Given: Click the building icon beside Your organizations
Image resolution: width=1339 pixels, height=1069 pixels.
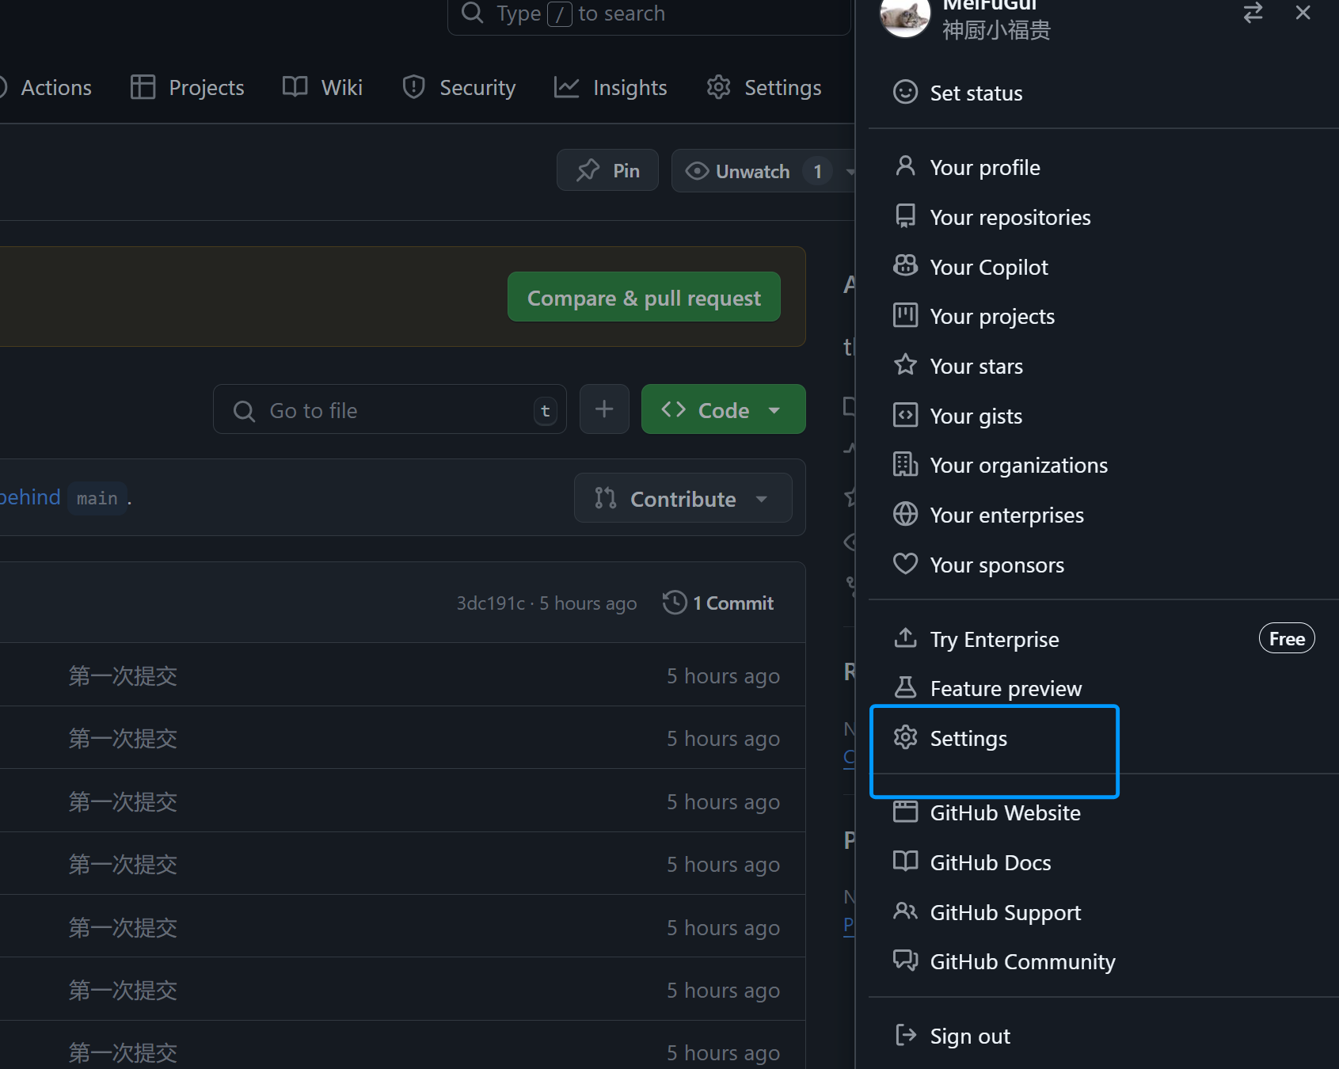Looking at the screenshot, I should 905,464.
